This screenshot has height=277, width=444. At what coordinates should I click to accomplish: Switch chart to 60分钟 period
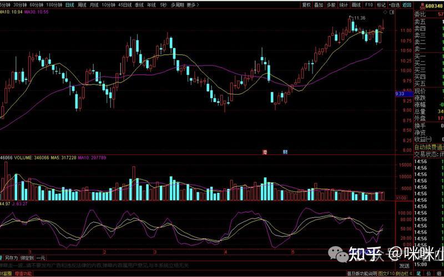point(36,5)
